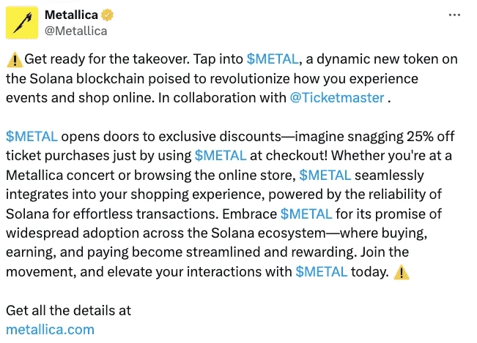Open the Metallica display name profile
Viewport: 477px width, 343px height.
click(71, 15)
